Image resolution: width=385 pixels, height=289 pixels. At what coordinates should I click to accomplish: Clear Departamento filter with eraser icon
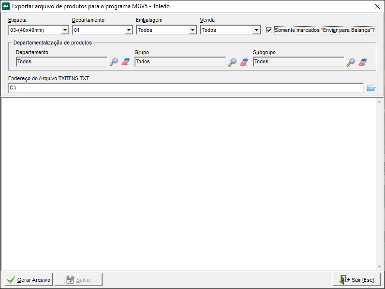(x=125, y=62)
